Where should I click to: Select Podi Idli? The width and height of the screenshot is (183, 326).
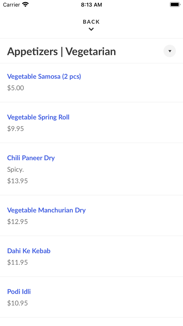tap(19, 291)
